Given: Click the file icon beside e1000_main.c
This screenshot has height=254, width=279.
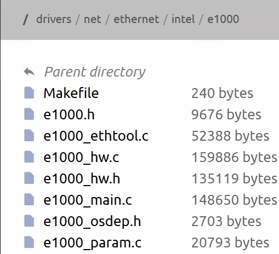Looking at the screenshot, I should click(29, 199).
